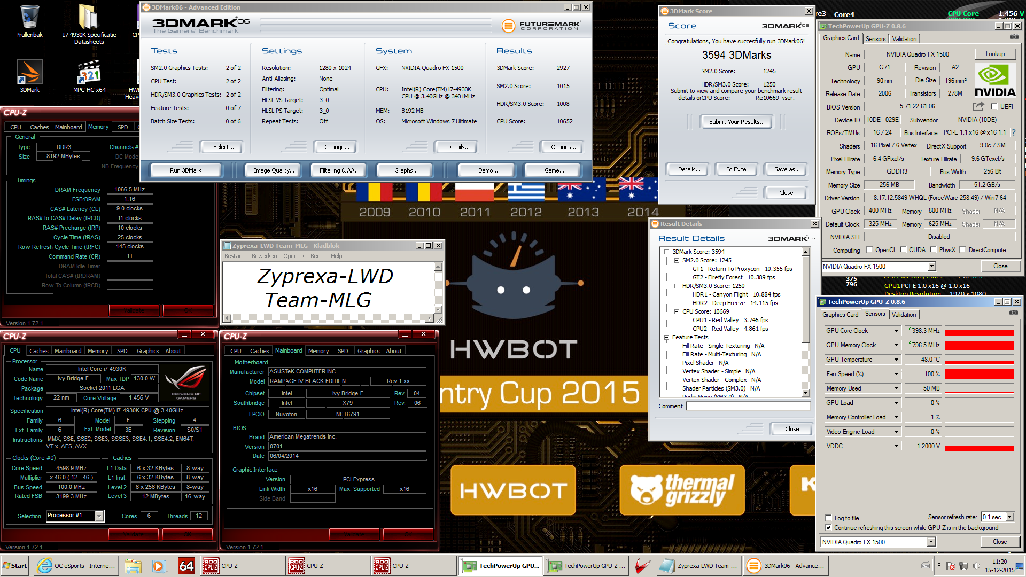Toggle the PhysX checkbox
1026x577 pixels.
[x=933, y=249]
